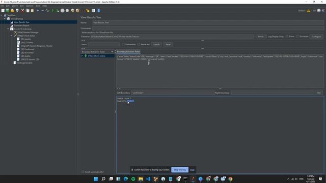Click the Shutdown toolbar icon
This screenshot has height=183, width=326.
pyautogui.click(x=67, y=11)
